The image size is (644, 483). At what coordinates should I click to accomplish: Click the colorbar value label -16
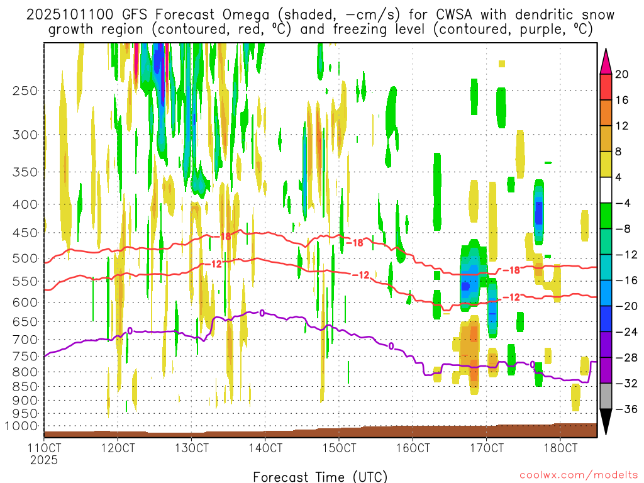[626, 280]
